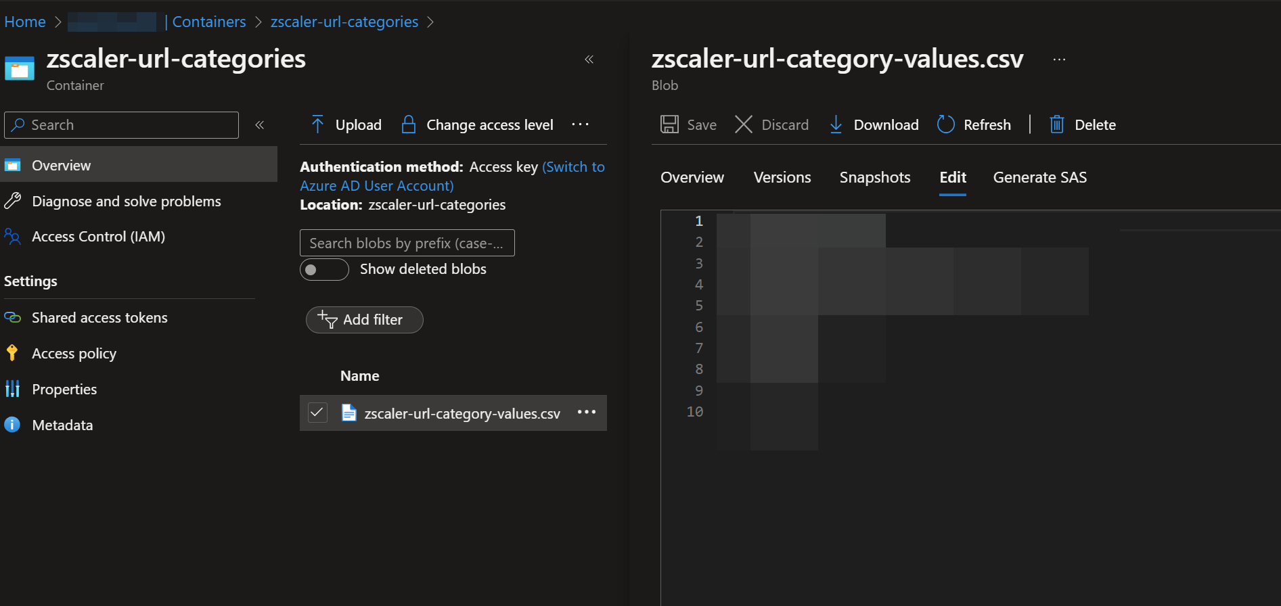This screenshot has height=606, width=1281.
Task: Open more options for zscaler-url-category-values.csv row
Action: click(586, 413)
